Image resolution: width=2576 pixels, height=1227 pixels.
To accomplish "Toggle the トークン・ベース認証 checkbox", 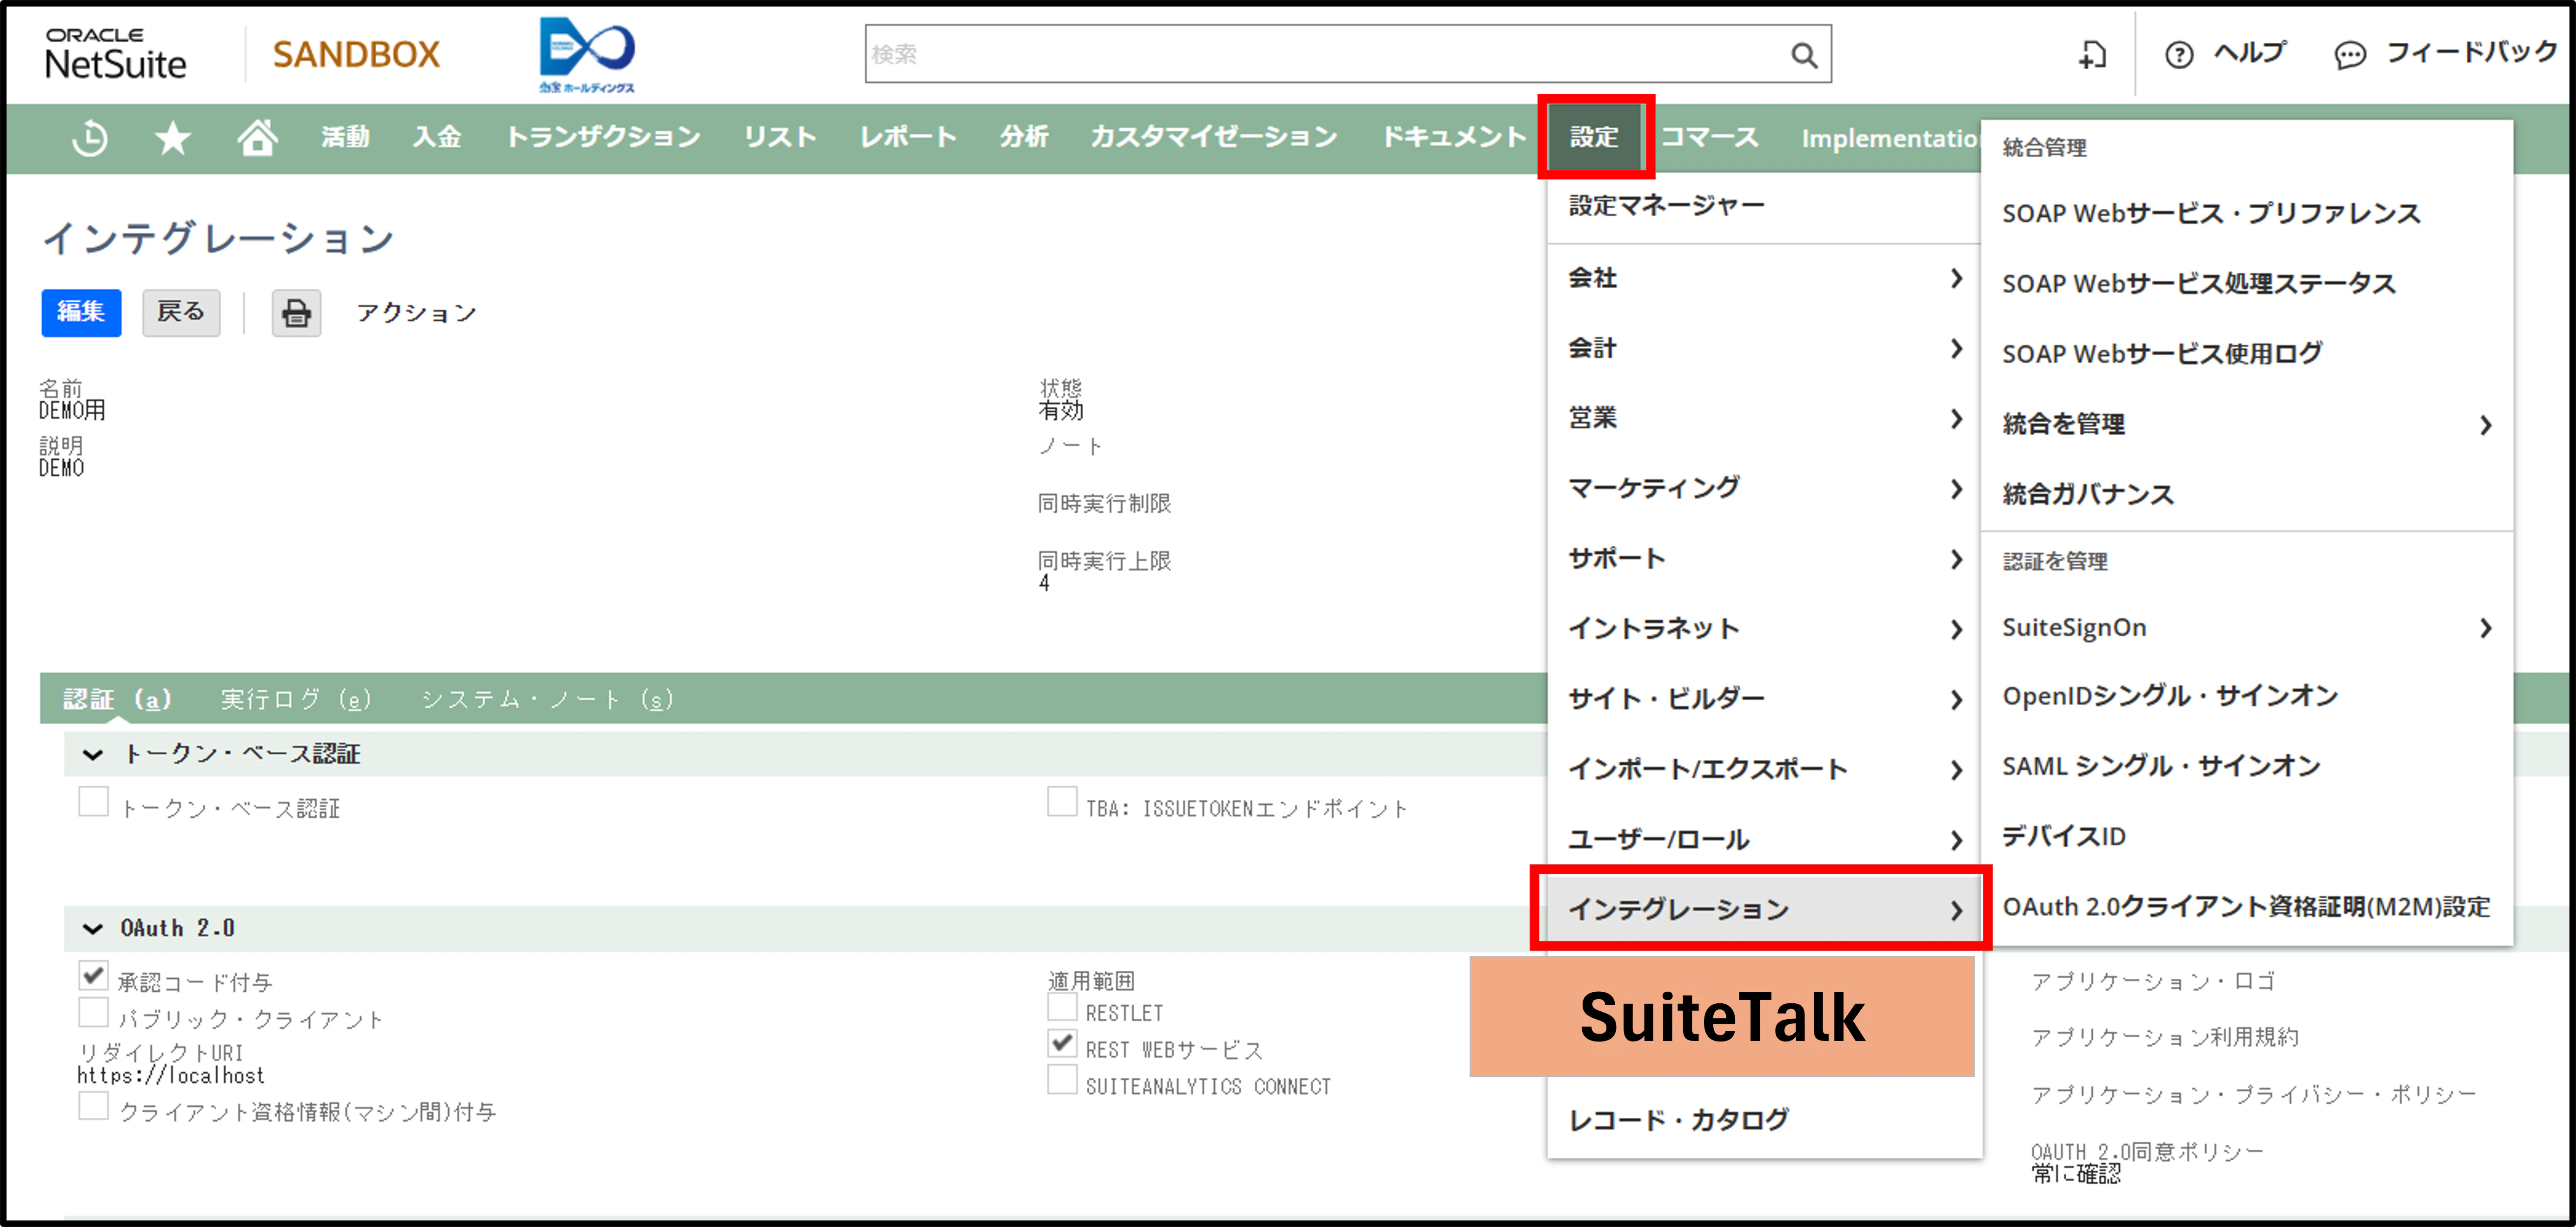I will tap(93, 802).
